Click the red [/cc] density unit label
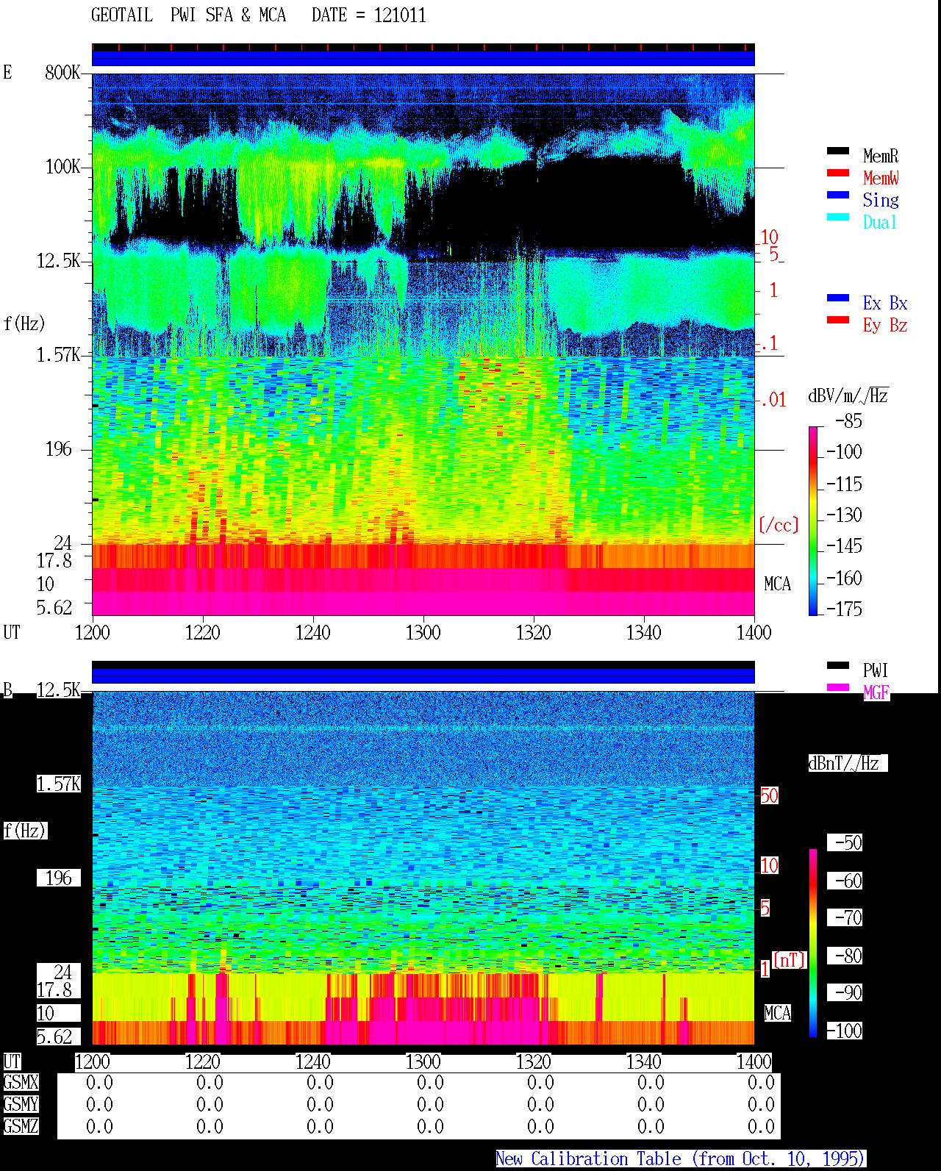This screenshot has width=941, height=1171. click(x=779, y=525)
